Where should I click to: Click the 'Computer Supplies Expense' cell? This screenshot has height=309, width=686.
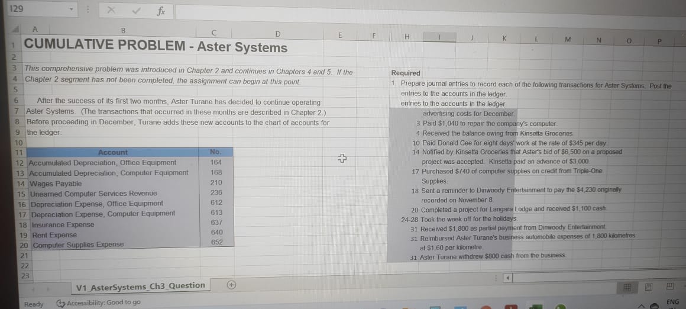coord(78,245)
